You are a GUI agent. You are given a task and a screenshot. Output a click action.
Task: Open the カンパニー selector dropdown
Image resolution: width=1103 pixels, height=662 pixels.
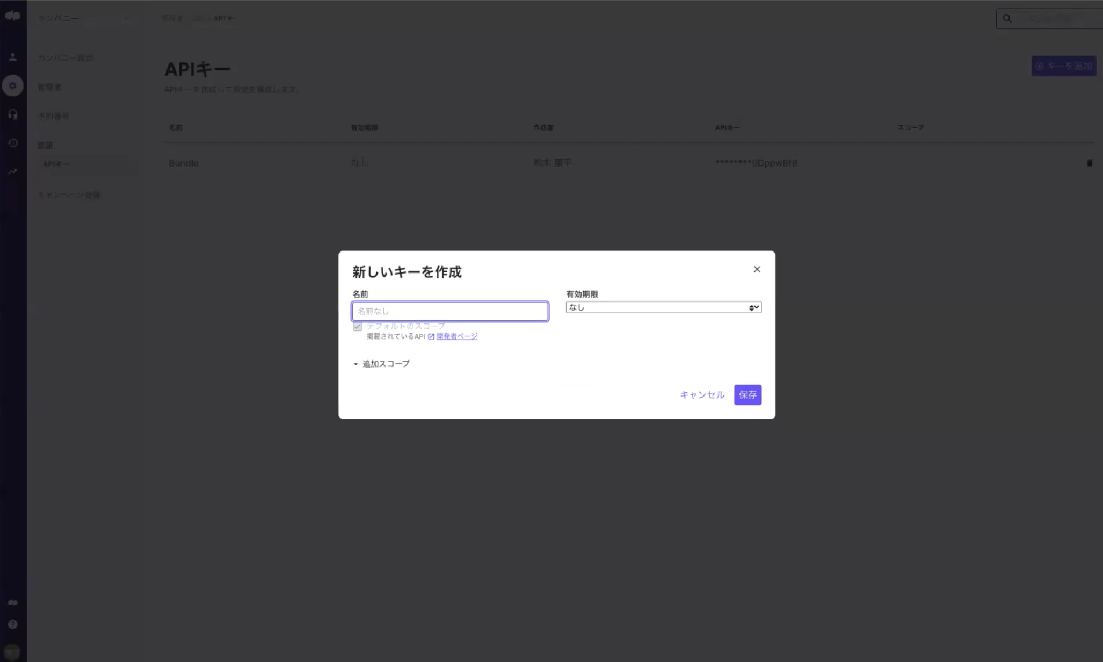(x=83, y=18)
